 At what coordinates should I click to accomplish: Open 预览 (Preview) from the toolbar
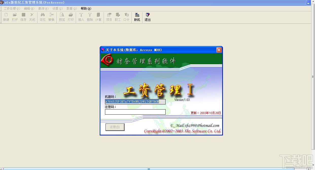[x=62, y=17]
